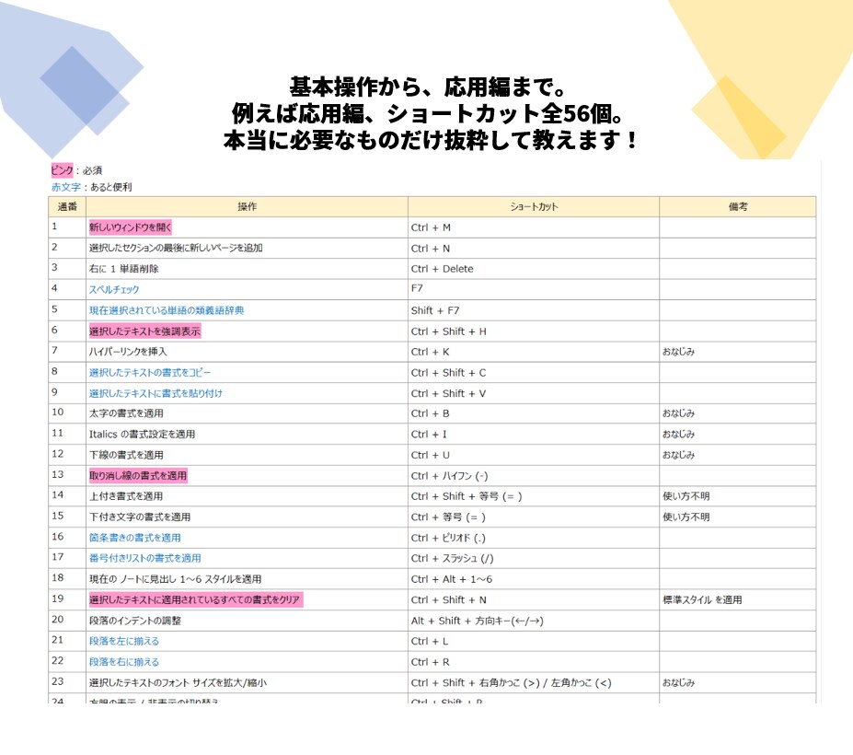This screenshot has height=755, width=853.
Task: Click the text '上付き書式を適用'
Action: (126, 496)
